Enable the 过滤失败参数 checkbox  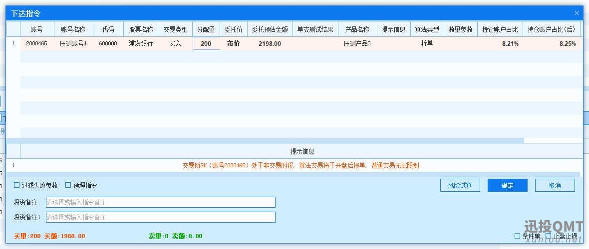[16, 185]
